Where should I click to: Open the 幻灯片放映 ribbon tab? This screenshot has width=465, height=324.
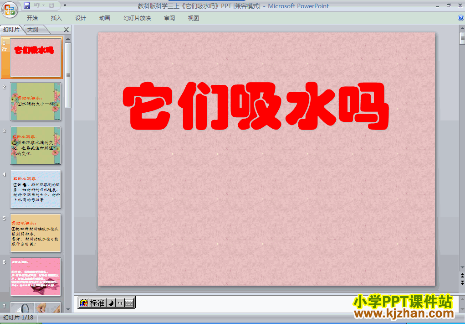pos(137,18)
